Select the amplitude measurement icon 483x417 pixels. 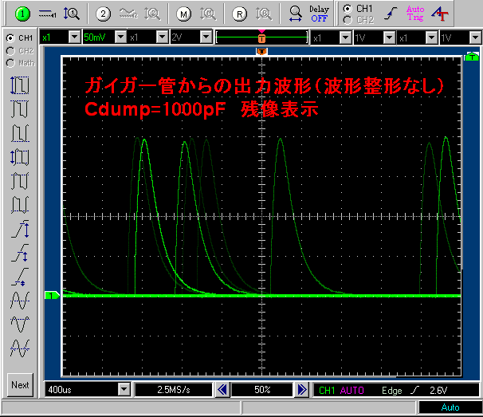coord(20,157)
